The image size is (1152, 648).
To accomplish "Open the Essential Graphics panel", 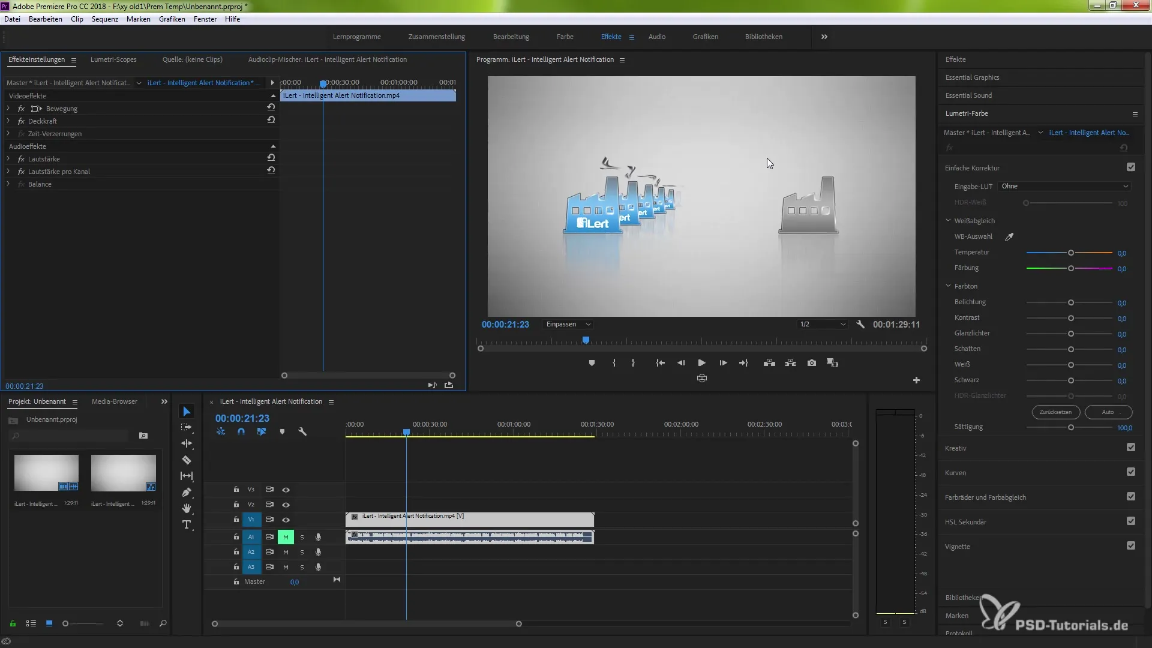I will tap(972, 77).
